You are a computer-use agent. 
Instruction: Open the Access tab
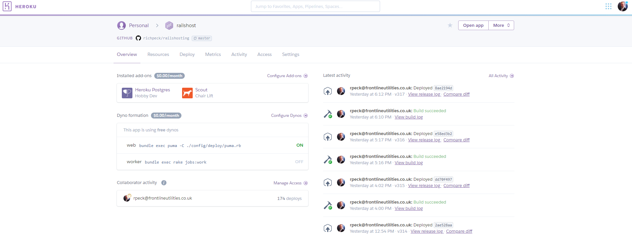[x=265, y=55]
